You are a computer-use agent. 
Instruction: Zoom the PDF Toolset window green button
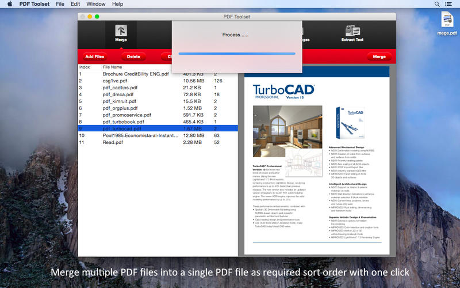point(97,17)
